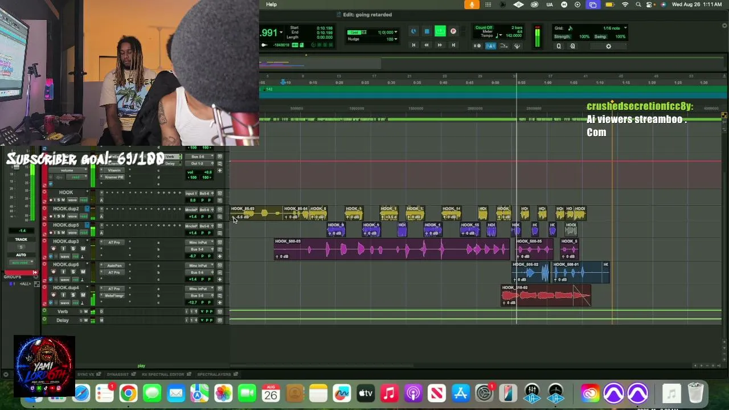This screenshot has height=410, width=729.
Task: Open the Kramer PIE insert
Action: pos(114,177)
